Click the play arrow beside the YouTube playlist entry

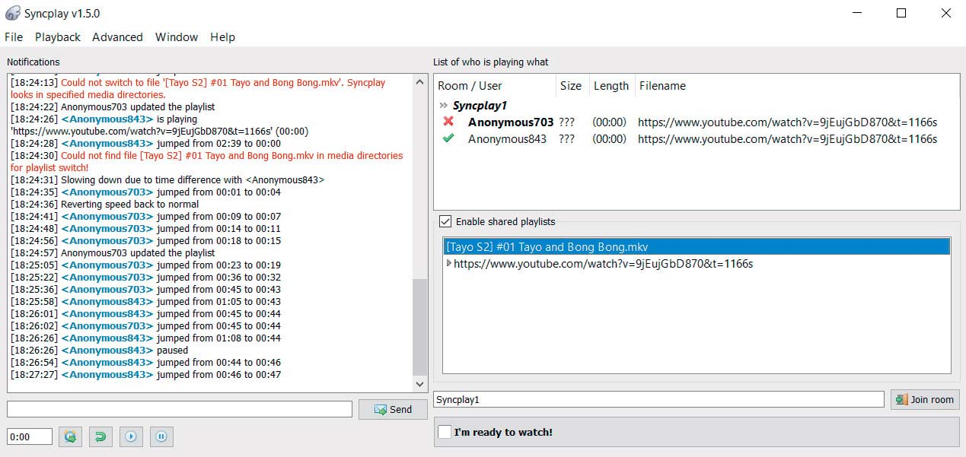tap(448, 263)
